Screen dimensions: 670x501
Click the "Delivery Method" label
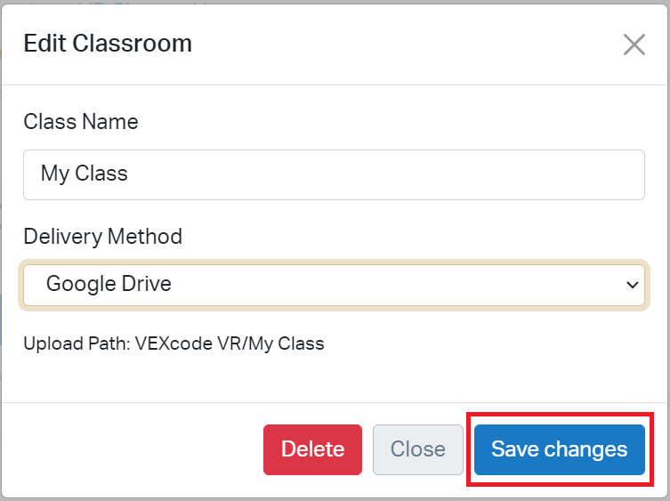pyautogui.click(x=102, y=237)
